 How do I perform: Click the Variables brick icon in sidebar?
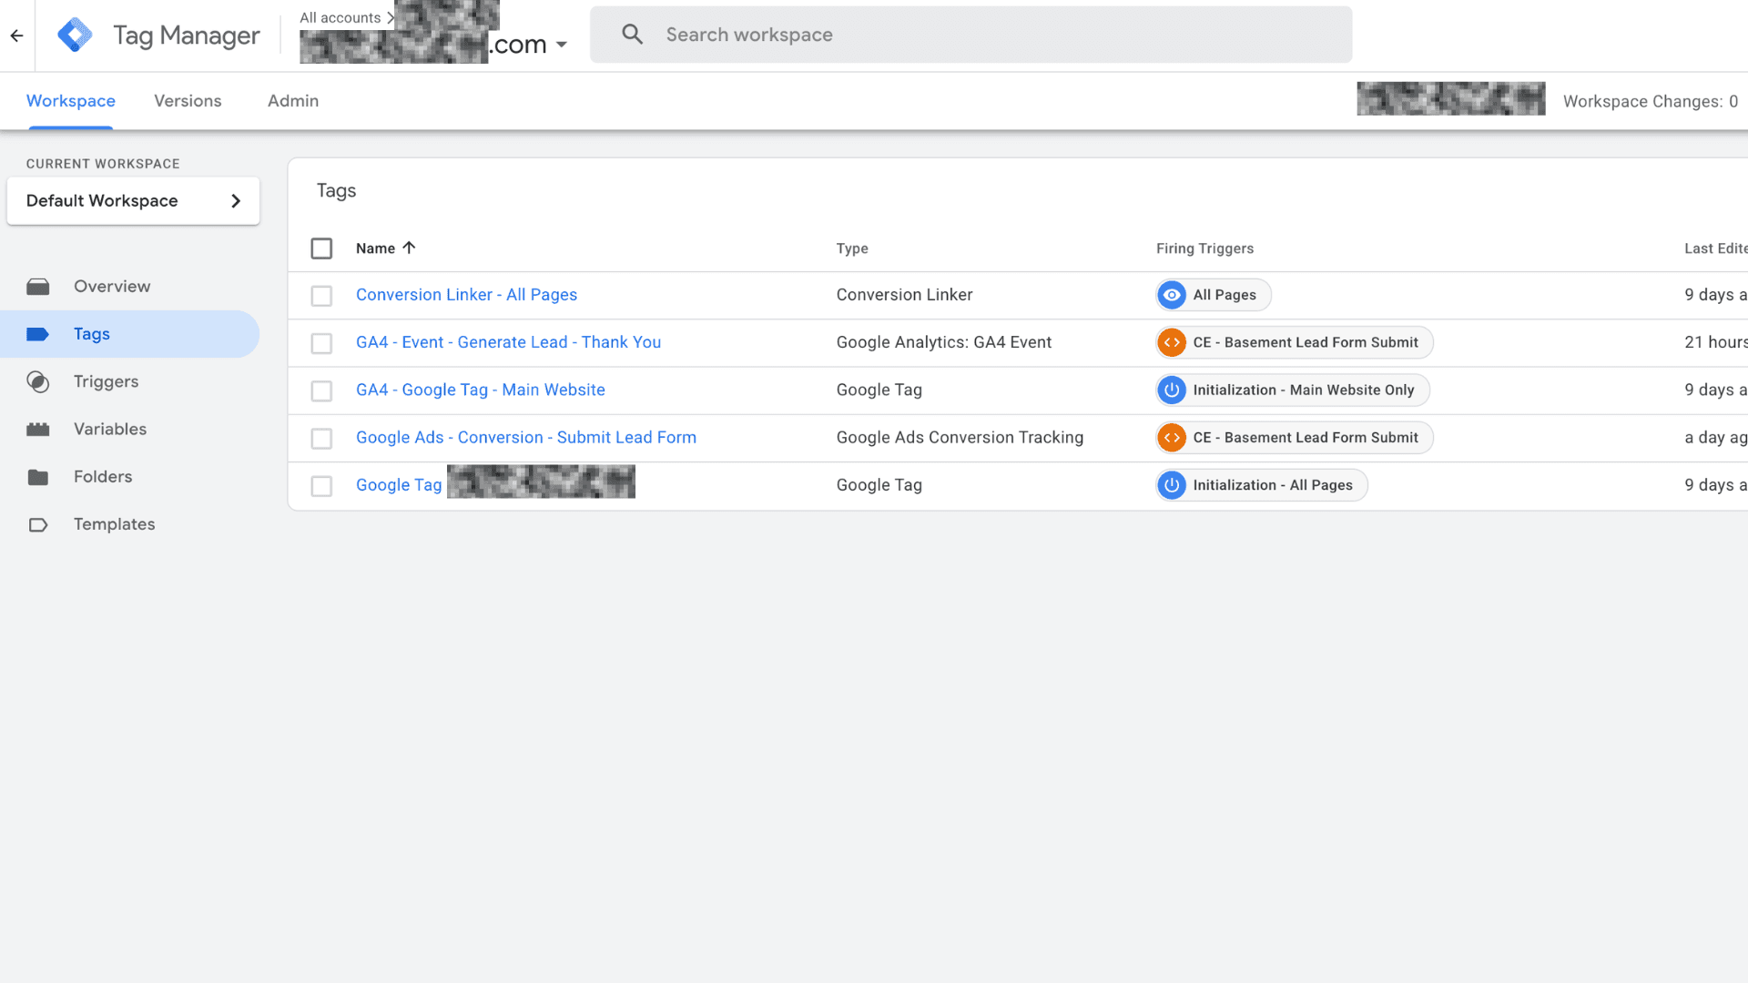click(x=38, y=429)
